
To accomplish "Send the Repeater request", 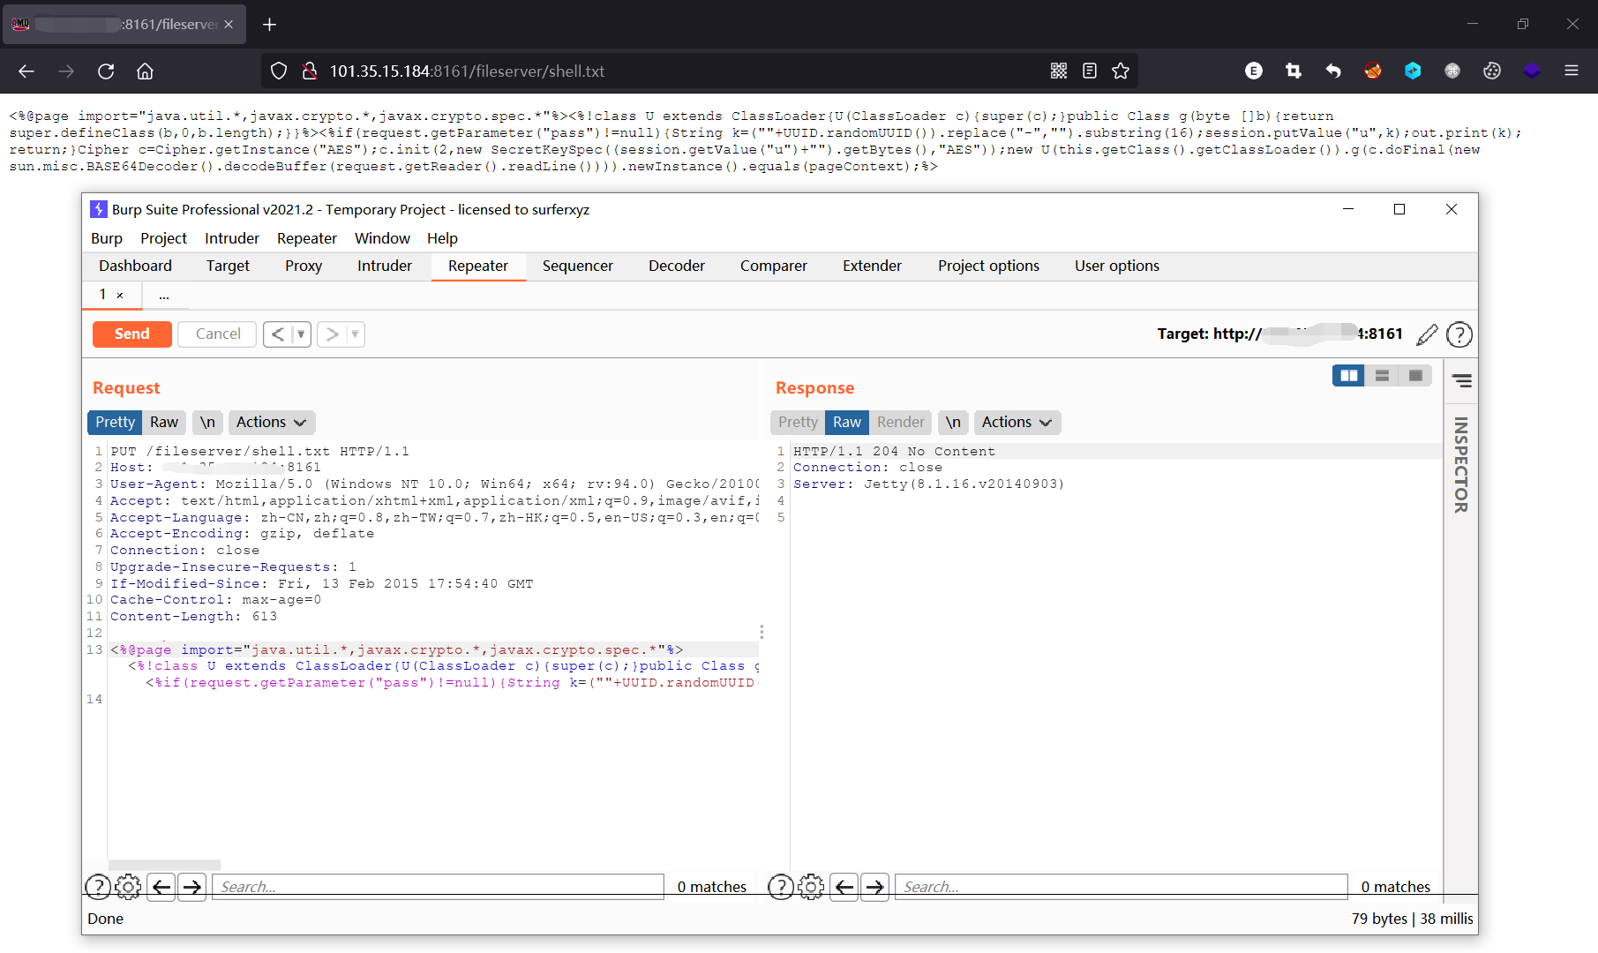I will pyautogui.click(x=132, y=334).
